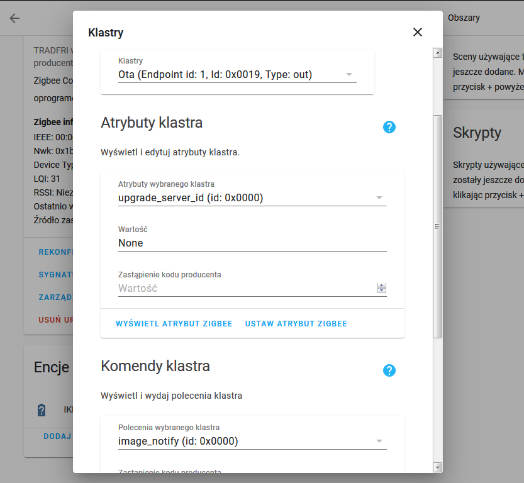Increase manufacturer code override with stepper up arrow
524x483 pixels.
381,286
